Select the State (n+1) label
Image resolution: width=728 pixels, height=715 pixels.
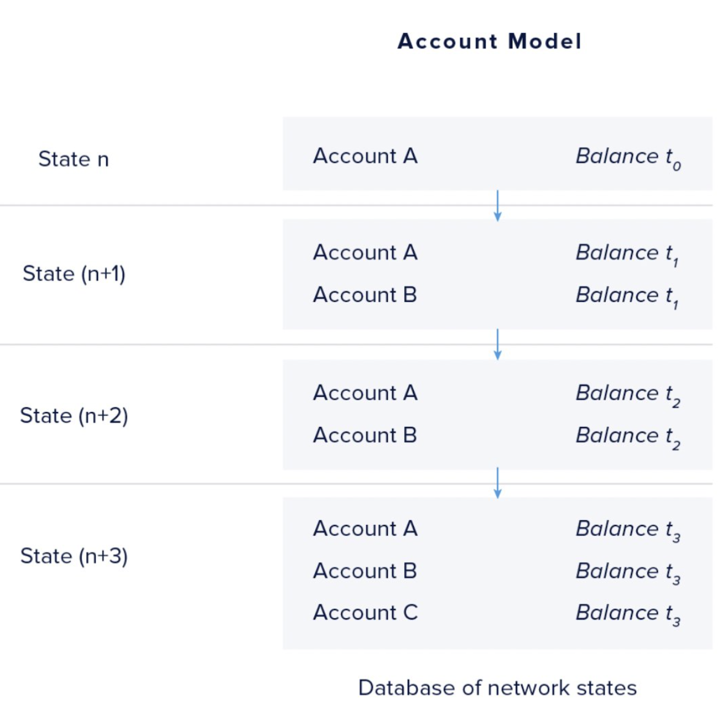pos(74,274)
